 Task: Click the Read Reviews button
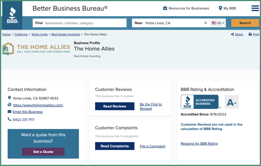[115, 106]
